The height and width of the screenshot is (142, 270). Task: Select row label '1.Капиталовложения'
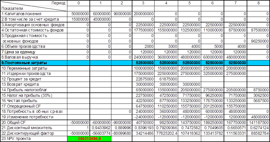pos(21,14)
